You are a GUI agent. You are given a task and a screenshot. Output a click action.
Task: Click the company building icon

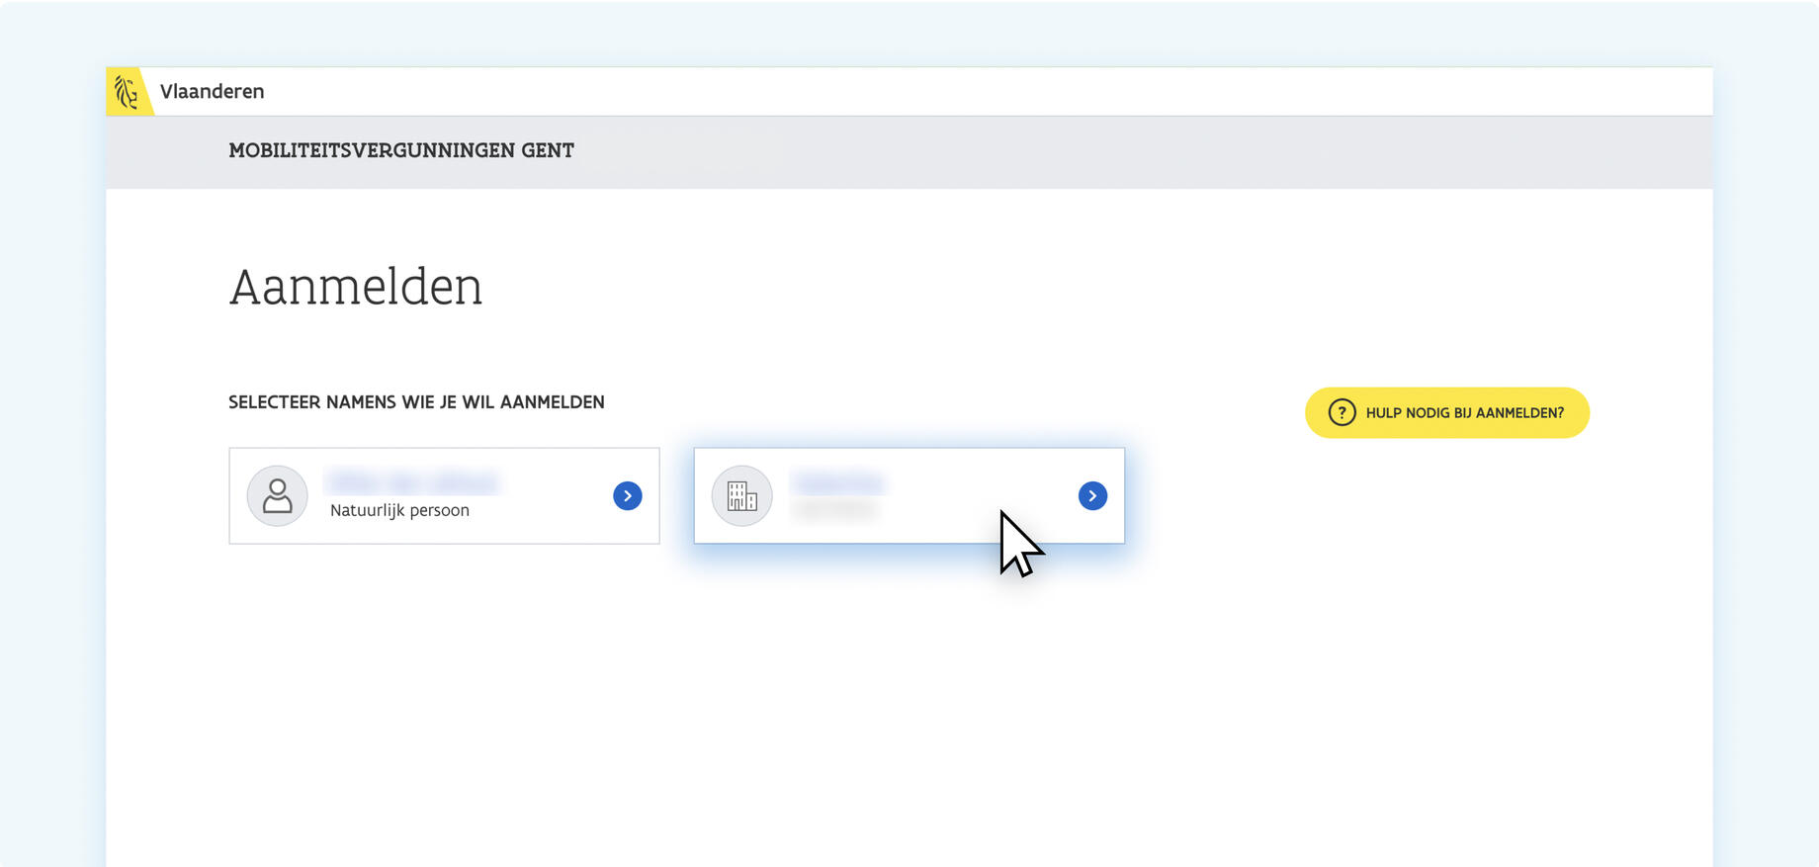[741, 495]
